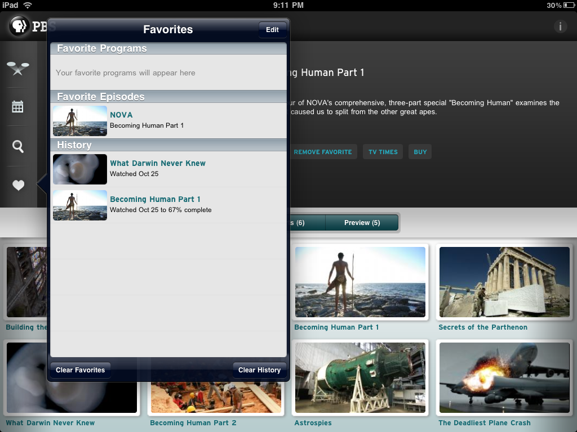Tap 'Watched Oct 25' under What Darwin

coord(134,174)
